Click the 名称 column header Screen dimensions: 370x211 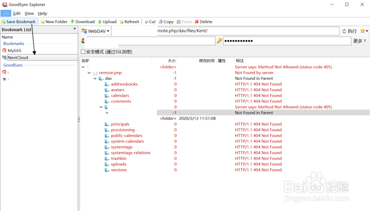85,61
